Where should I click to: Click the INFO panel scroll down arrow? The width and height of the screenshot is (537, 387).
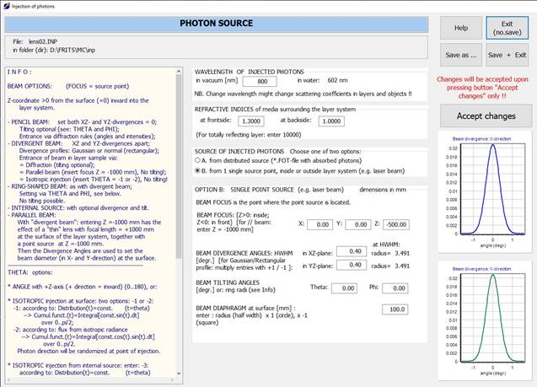click(x=179, y=374)
